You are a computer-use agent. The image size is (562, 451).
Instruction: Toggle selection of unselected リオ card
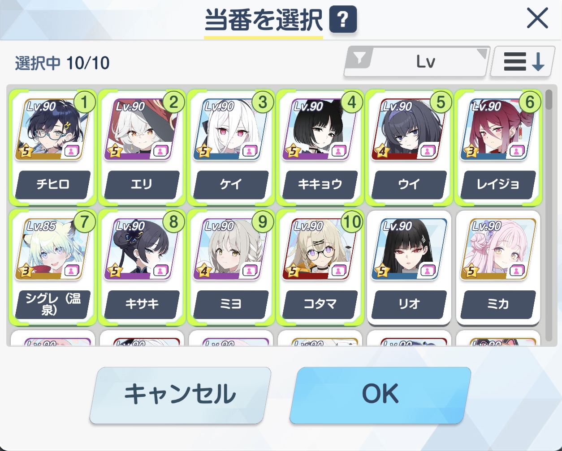pos(409,267)
